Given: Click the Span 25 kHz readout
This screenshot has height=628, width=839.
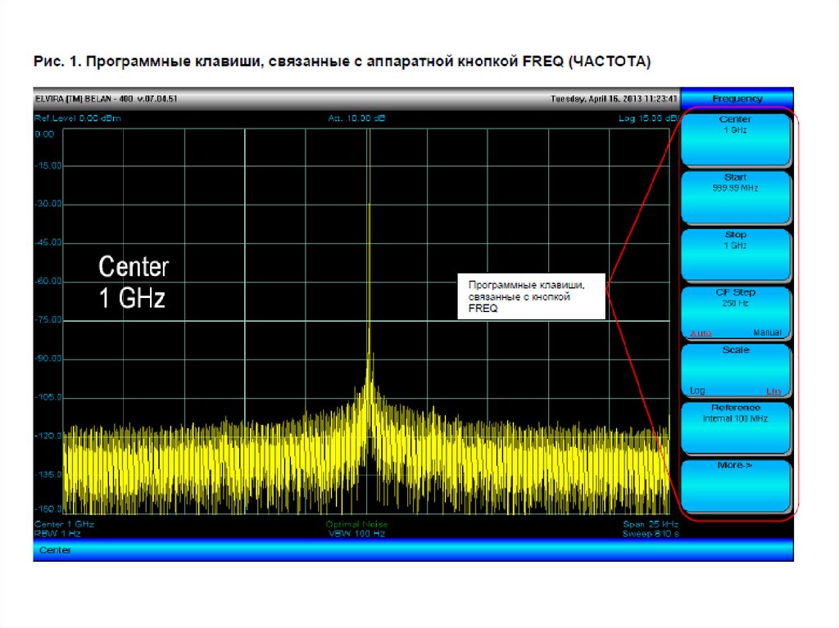Looking at the screenshot, I should [x=650, y=523].
